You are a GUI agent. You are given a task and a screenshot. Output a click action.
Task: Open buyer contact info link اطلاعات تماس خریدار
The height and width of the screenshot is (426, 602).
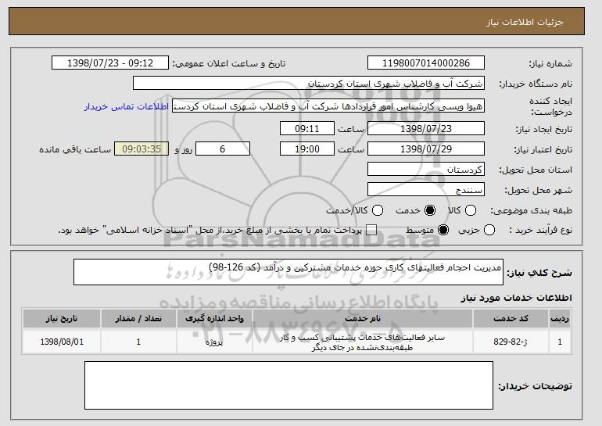pyautogui.click(x=127, y=106)
